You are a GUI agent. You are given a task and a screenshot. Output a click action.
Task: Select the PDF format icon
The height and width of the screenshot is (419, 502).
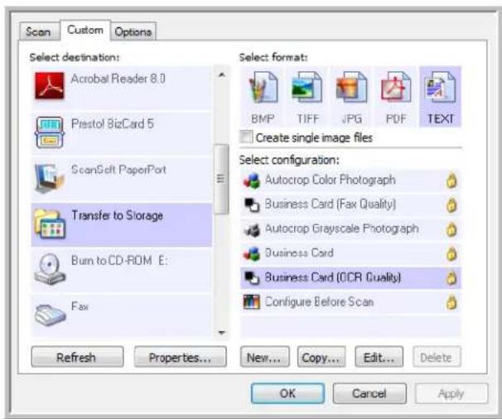point(396,87)
